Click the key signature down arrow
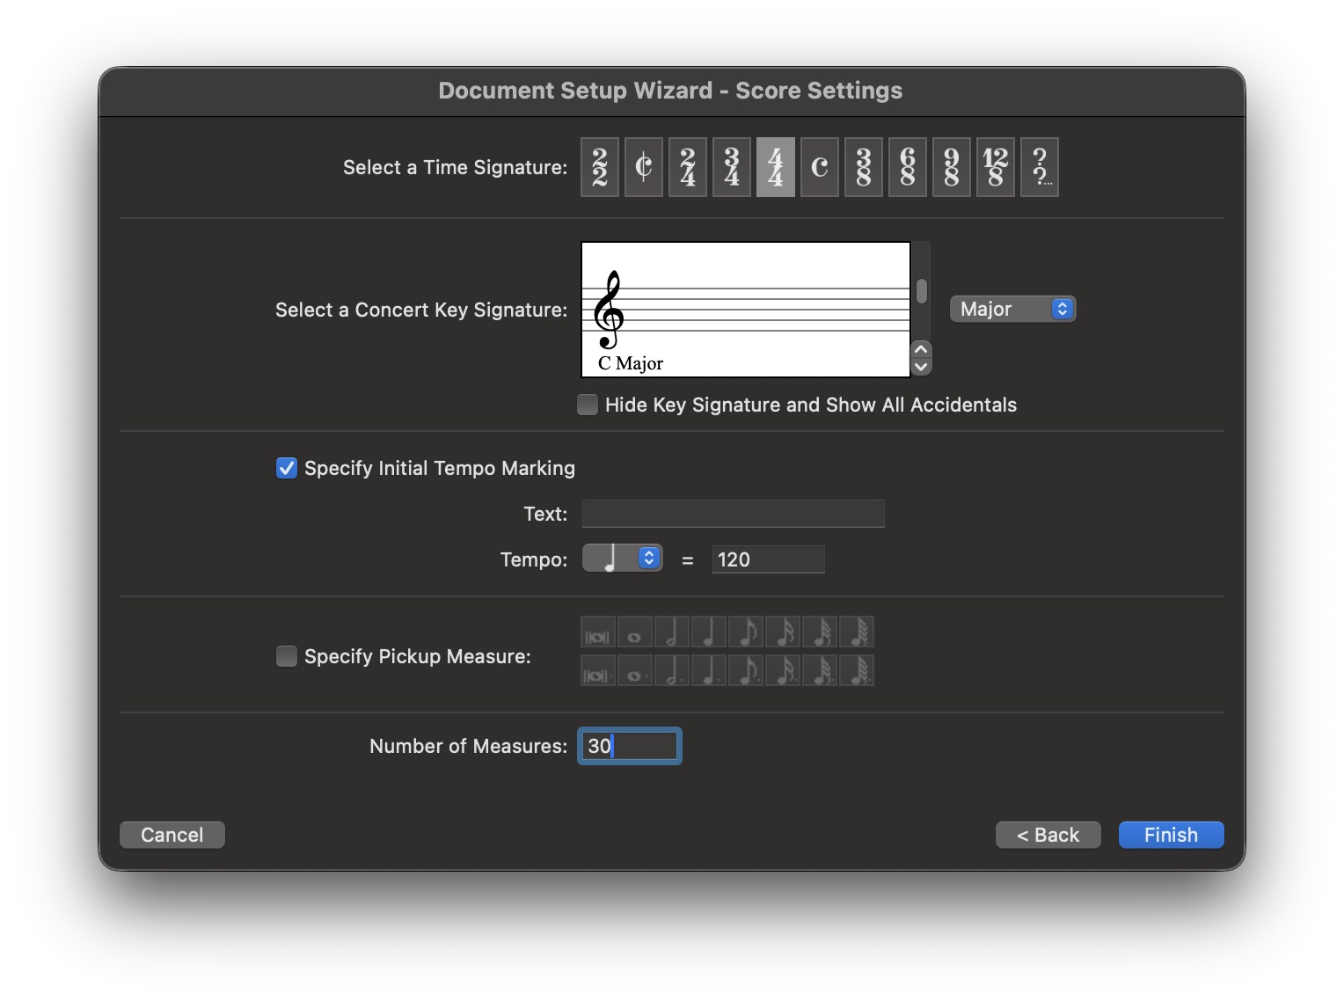 [921, 367]
